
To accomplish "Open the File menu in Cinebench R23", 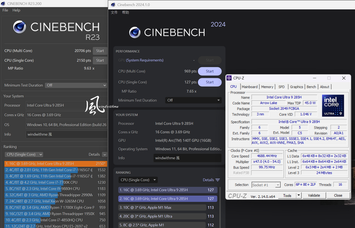I will click(5, 10).
